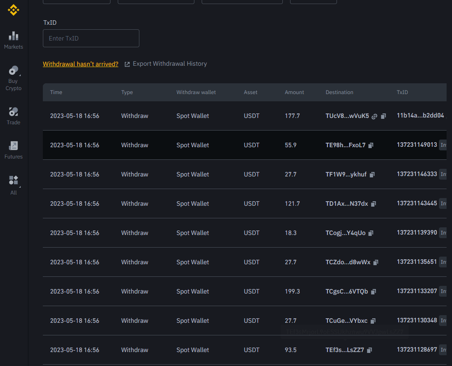Click the 199.3 amount cell
Viewport: 452px width, 366px height.
[x=292, y=292]
